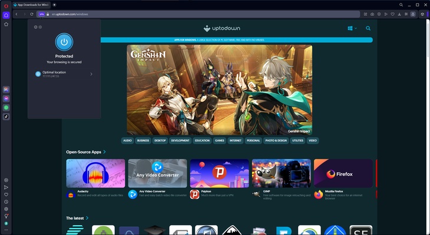Open the ad blocker shield icon
The image size is (430, 235).
[x=379, y=14]
